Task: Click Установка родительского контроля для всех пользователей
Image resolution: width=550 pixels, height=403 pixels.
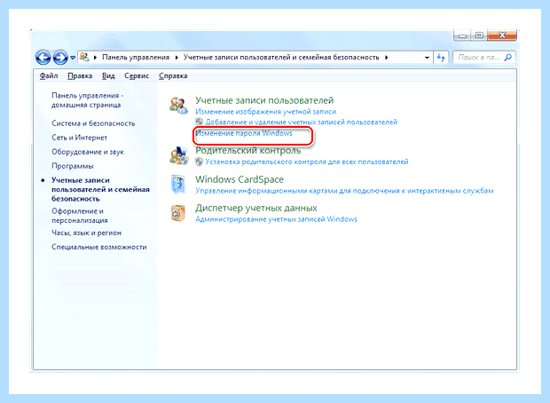Action: (x=307, y=162)
